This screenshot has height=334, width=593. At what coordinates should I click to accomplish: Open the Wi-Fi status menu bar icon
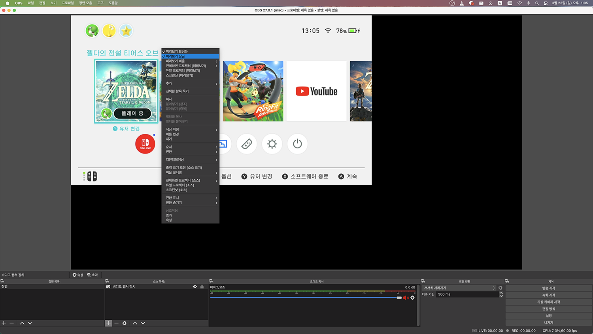point(519,3)
